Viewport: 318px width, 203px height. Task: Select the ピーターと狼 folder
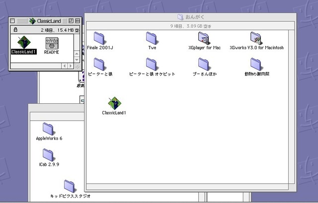click(x=99, y=64)
